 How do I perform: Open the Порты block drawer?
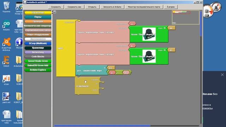click(38, 17)
